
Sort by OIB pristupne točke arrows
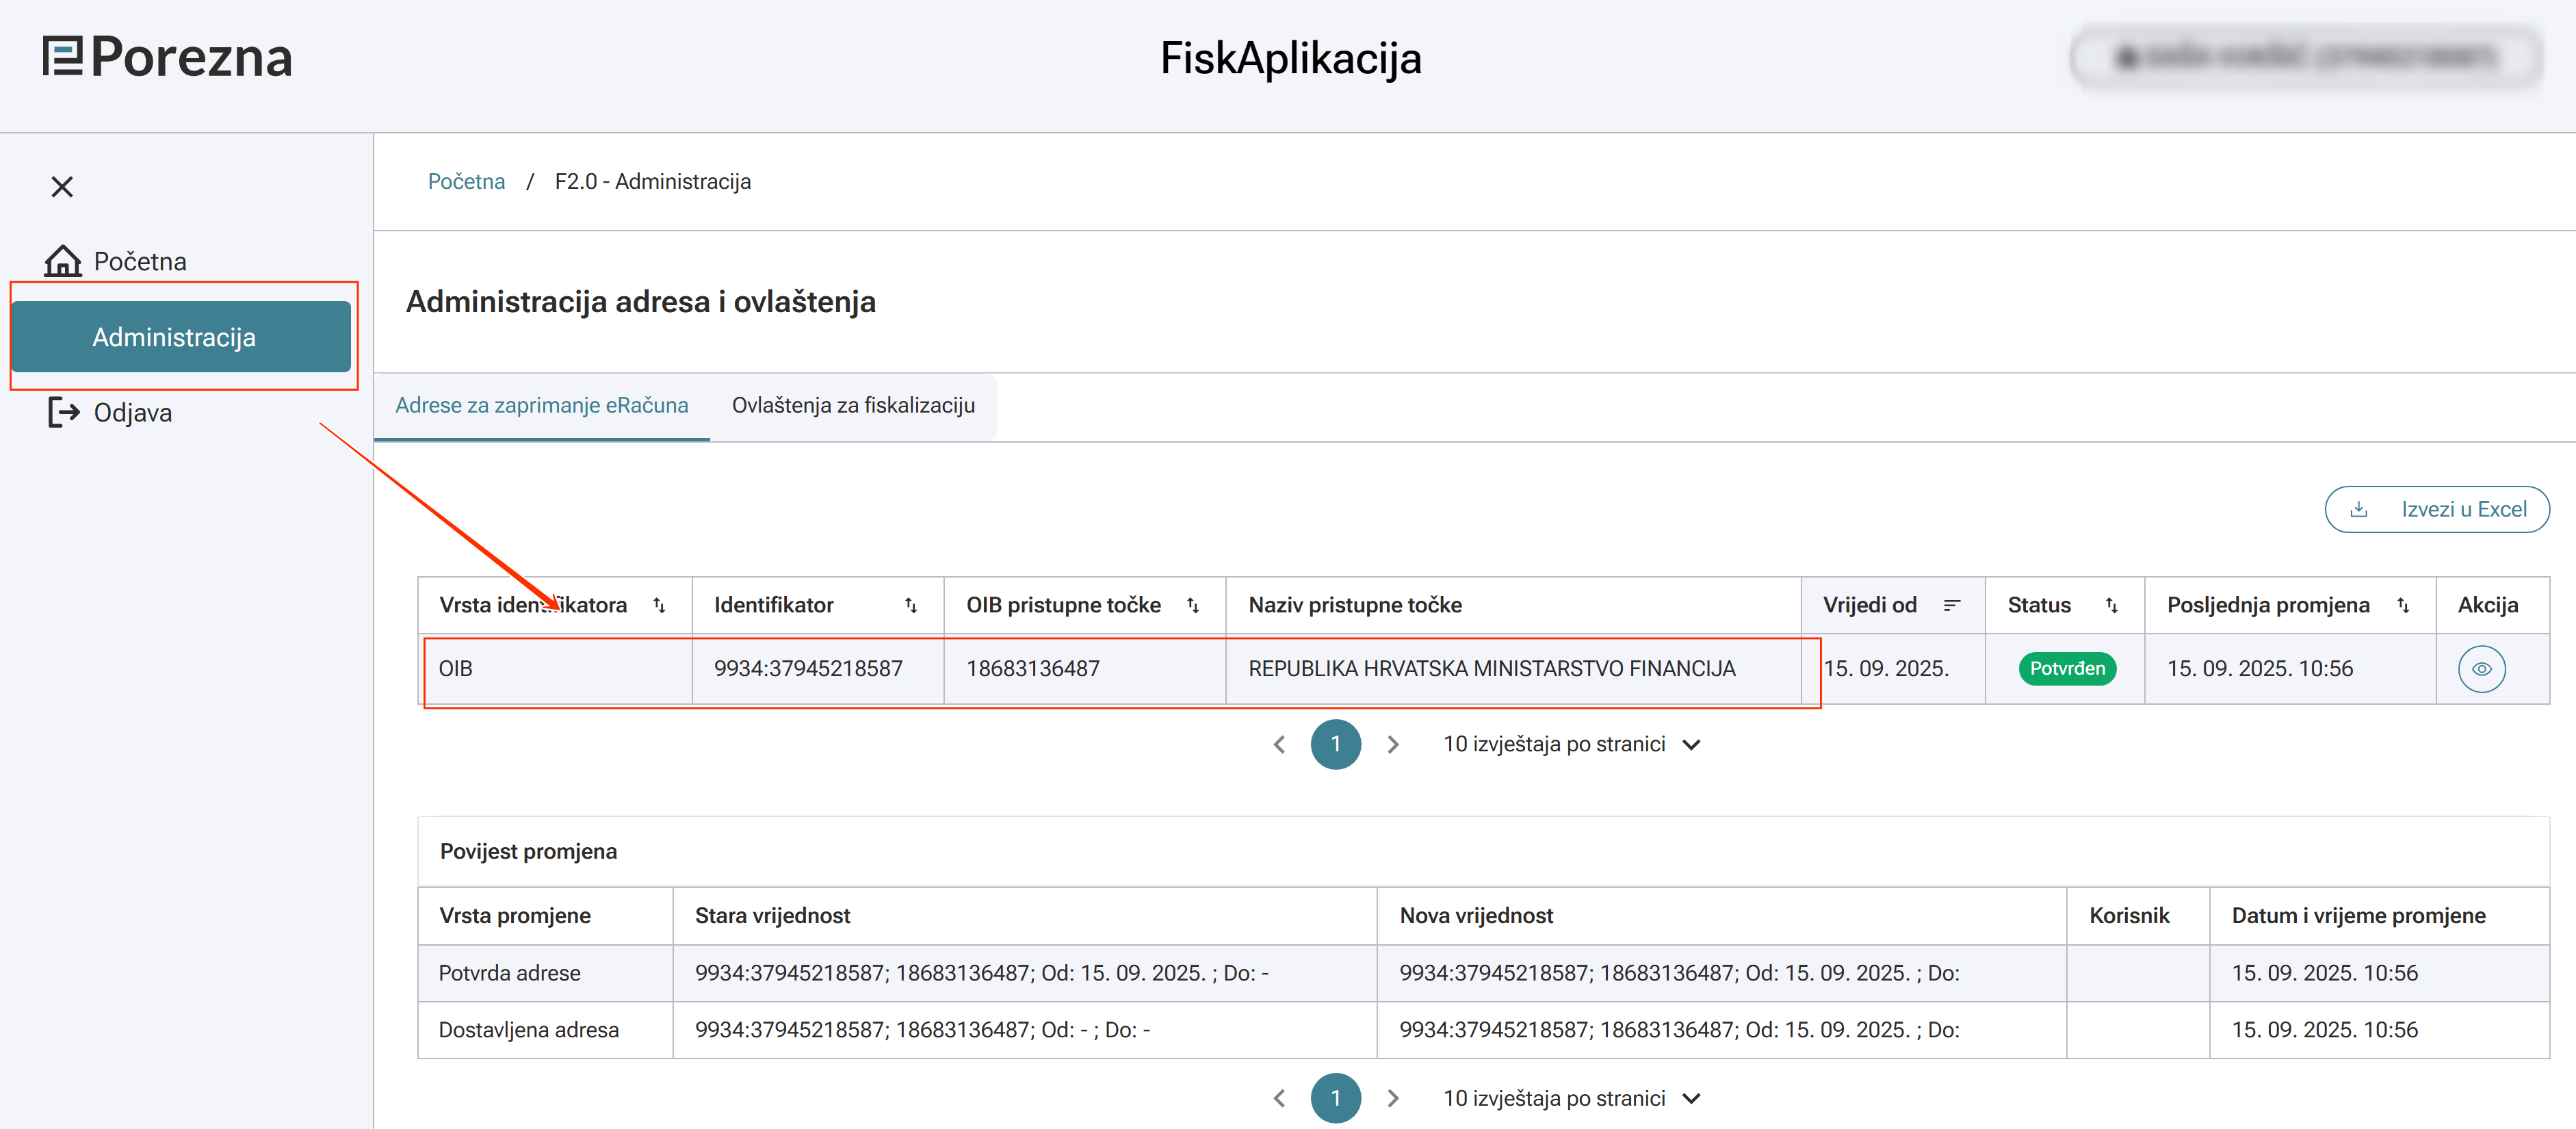tap(1192, 605)
